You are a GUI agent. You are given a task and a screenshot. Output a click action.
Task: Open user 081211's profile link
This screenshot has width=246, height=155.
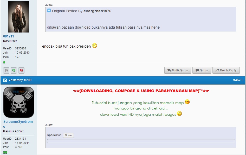(9, 36)
